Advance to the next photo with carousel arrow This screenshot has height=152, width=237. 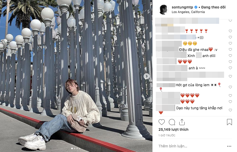tap(146, 76)
